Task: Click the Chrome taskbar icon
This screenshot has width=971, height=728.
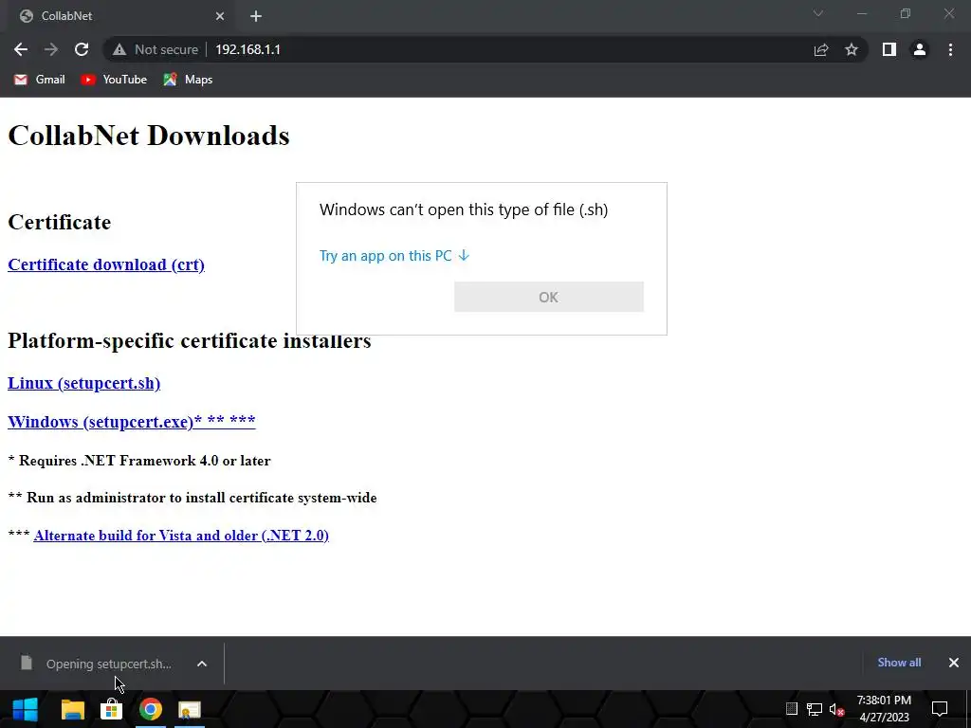Action: (x=151, y=709)
